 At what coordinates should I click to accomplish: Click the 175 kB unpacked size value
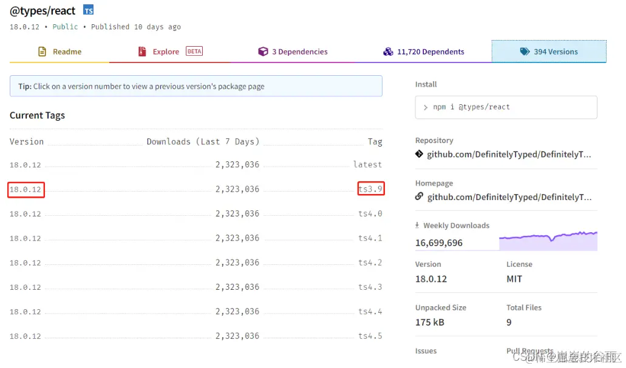point(429,322)
